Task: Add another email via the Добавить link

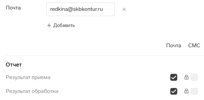Action: pos(61,26)
